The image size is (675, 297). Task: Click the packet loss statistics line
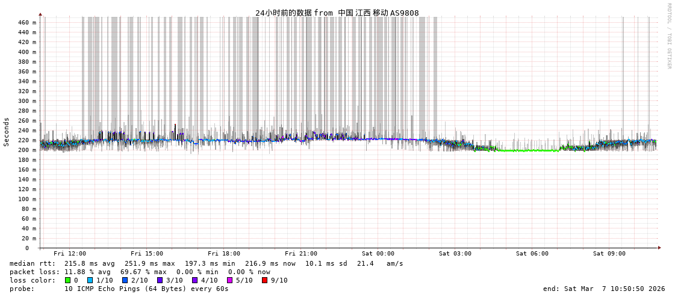pyautogui.click(x=140, y=272)
